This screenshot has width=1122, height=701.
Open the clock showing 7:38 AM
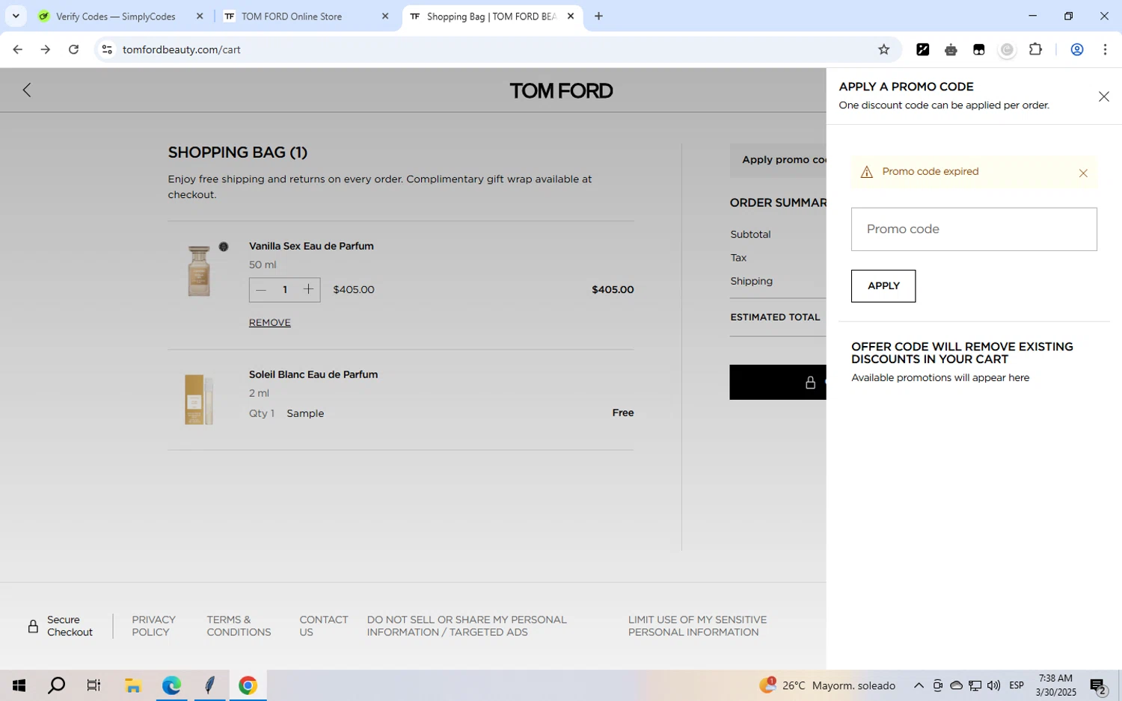coord(1055,685)
